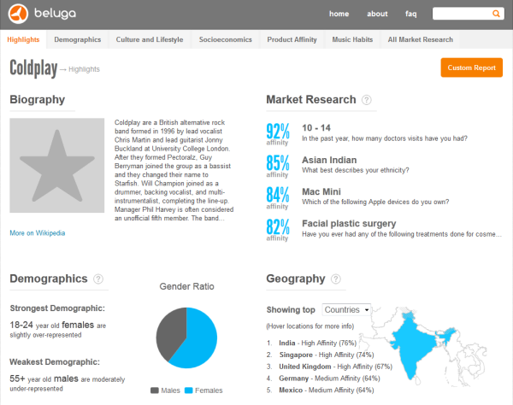Click the beluga logo icon
The width and height of the screenshot is (513, 405).
18,14
